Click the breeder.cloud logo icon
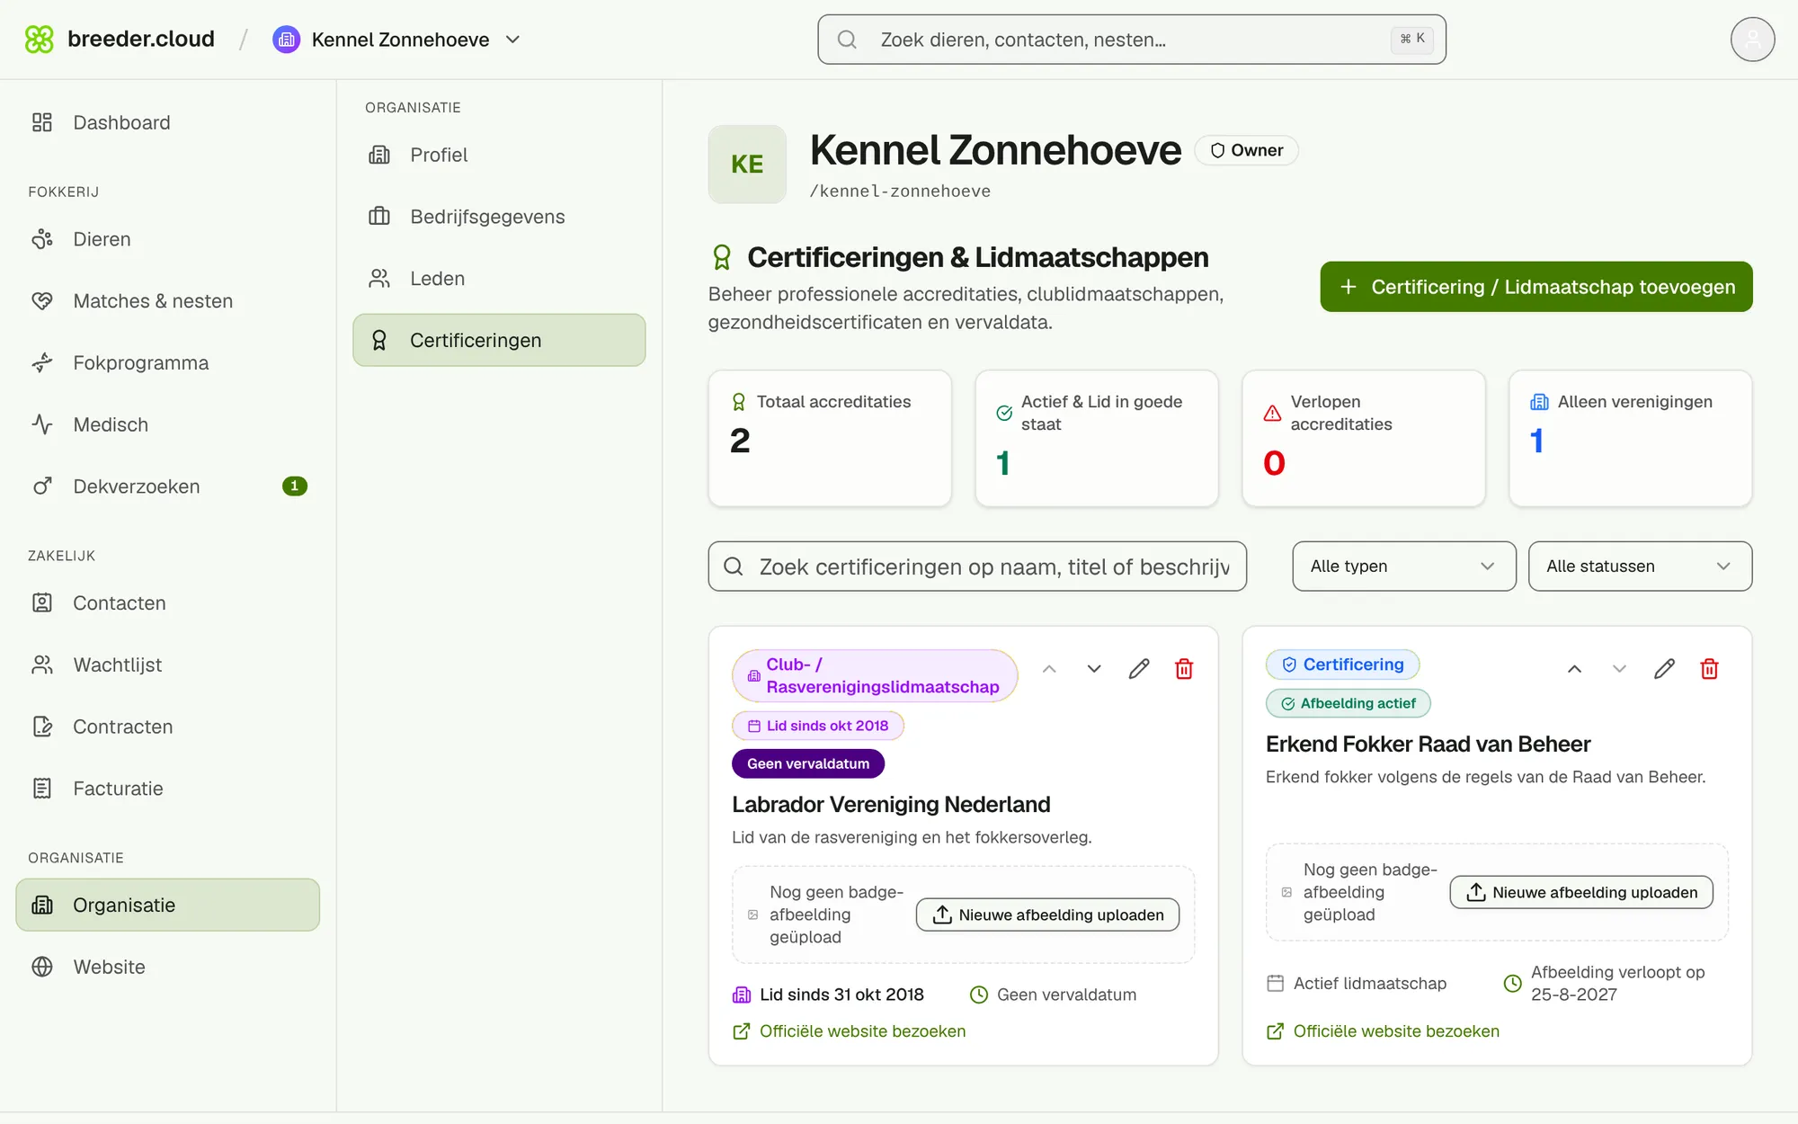The width and height of the screenshot is (1798, 1124). coord(40,40)
